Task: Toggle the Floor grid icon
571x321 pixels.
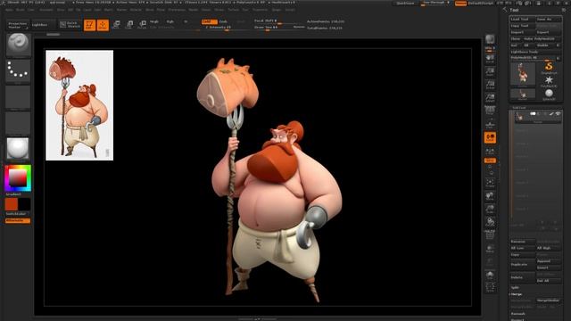Action: 490,124
